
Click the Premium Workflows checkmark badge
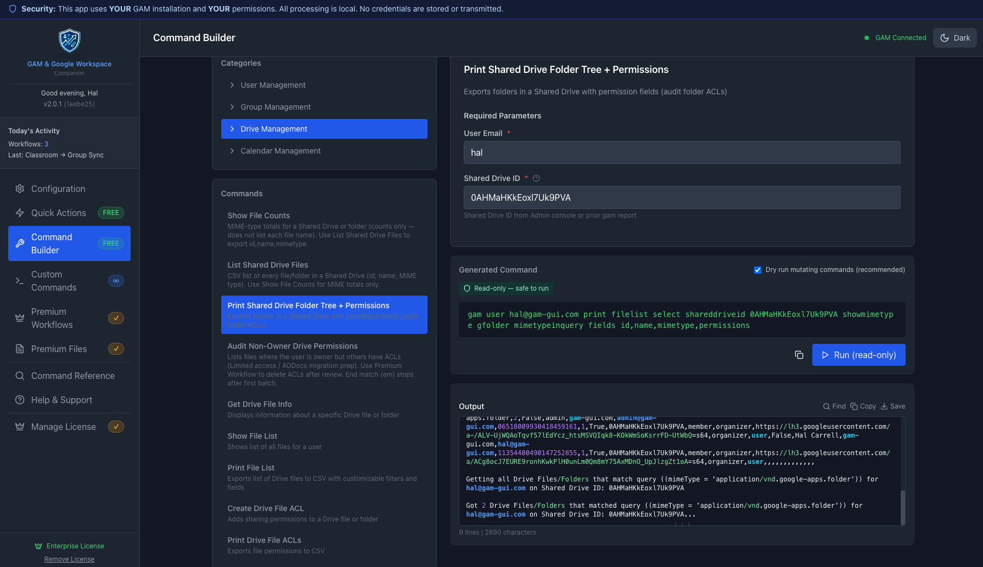point(116,318)
